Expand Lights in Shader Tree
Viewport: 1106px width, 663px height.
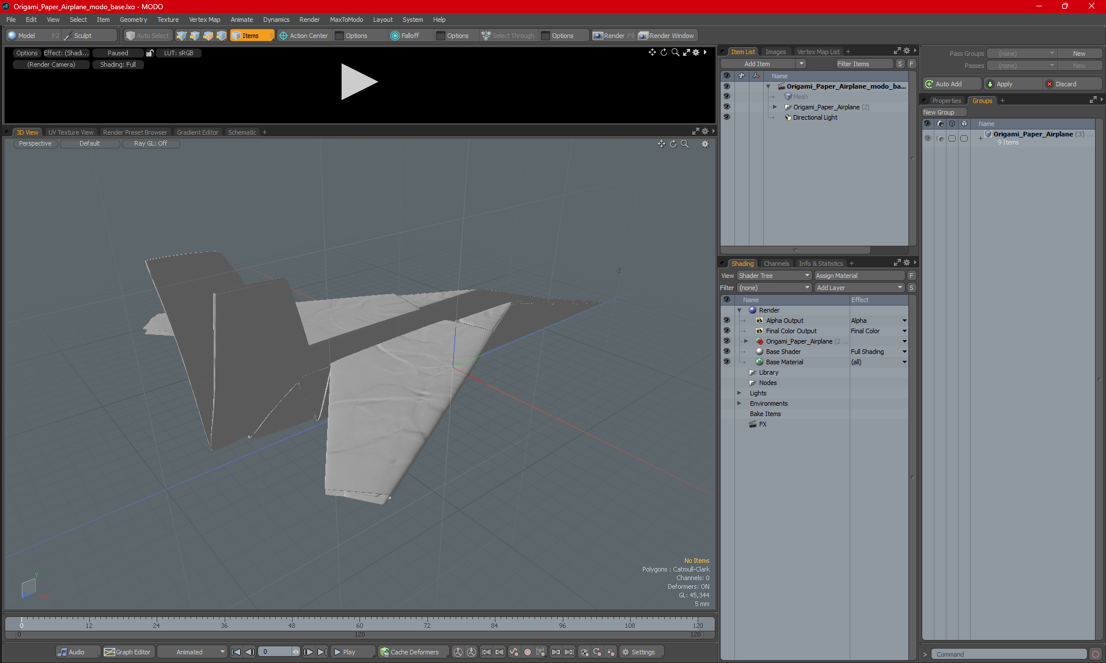(x=740, y=393)
